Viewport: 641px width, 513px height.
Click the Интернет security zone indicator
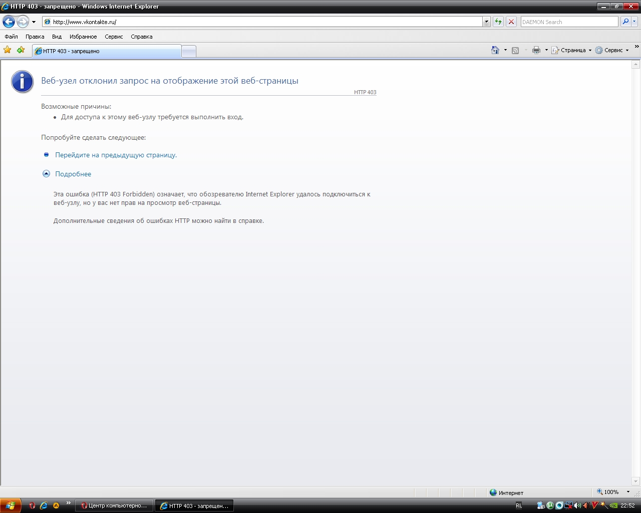pyautogui.click(x=506, y=492)
